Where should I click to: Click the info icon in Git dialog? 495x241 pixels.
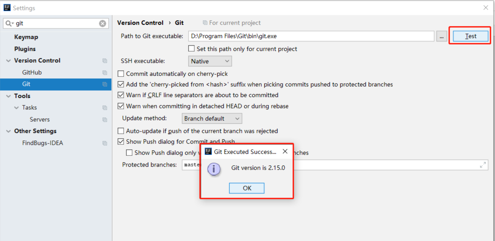pyautogui.click(x=214, y=169)
